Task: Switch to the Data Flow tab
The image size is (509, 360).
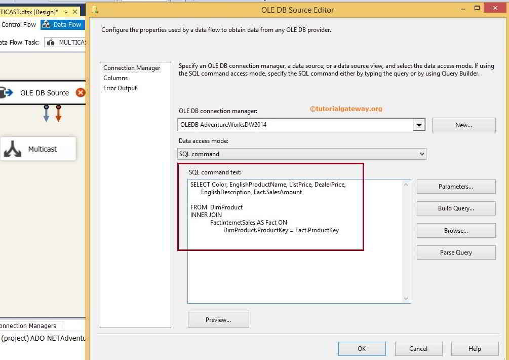Action: coord(62,24)
